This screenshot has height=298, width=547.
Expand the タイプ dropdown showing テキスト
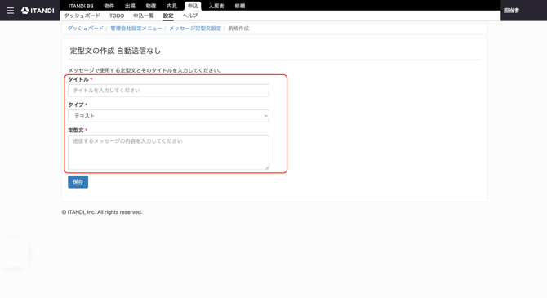[168, 116]
